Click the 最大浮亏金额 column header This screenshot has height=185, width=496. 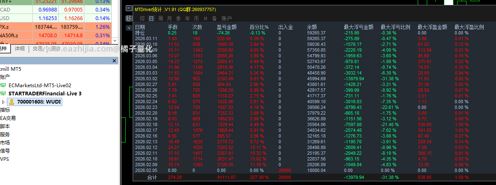[358, 27]
